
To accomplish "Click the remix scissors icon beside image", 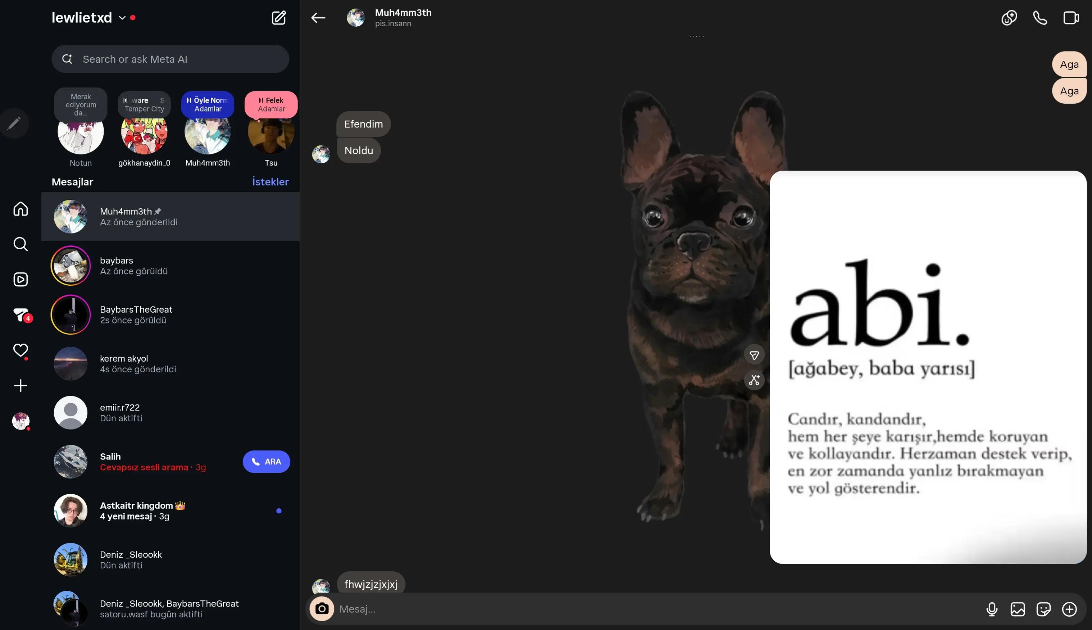I will (x=754, y=380).
